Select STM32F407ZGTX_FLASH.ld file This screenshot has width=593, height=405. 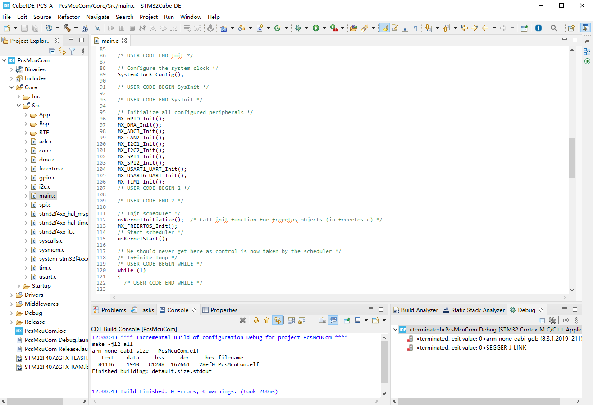click(56, 358)
